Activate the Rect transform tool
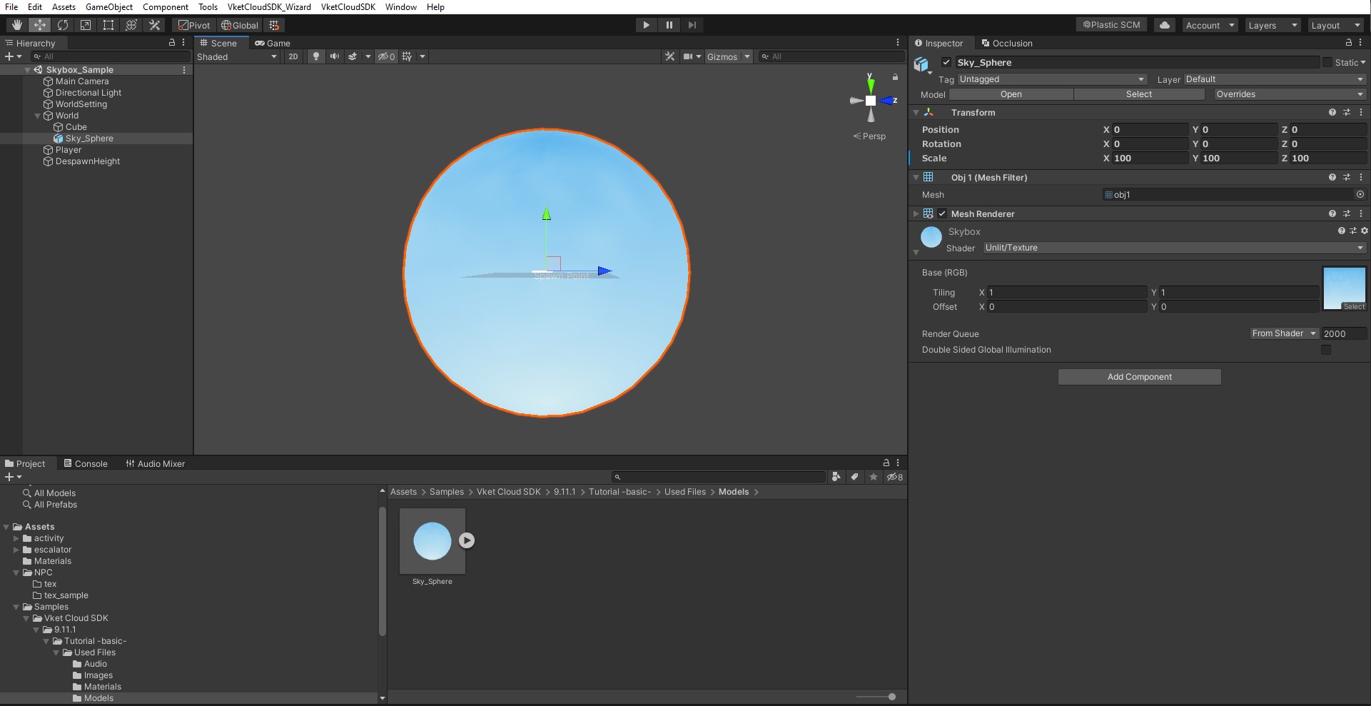Screen dimensions: 1371x706 tap(108, 25)
